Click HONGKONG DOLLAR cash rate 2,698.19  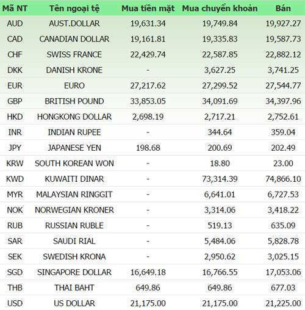tap(148, 117)
